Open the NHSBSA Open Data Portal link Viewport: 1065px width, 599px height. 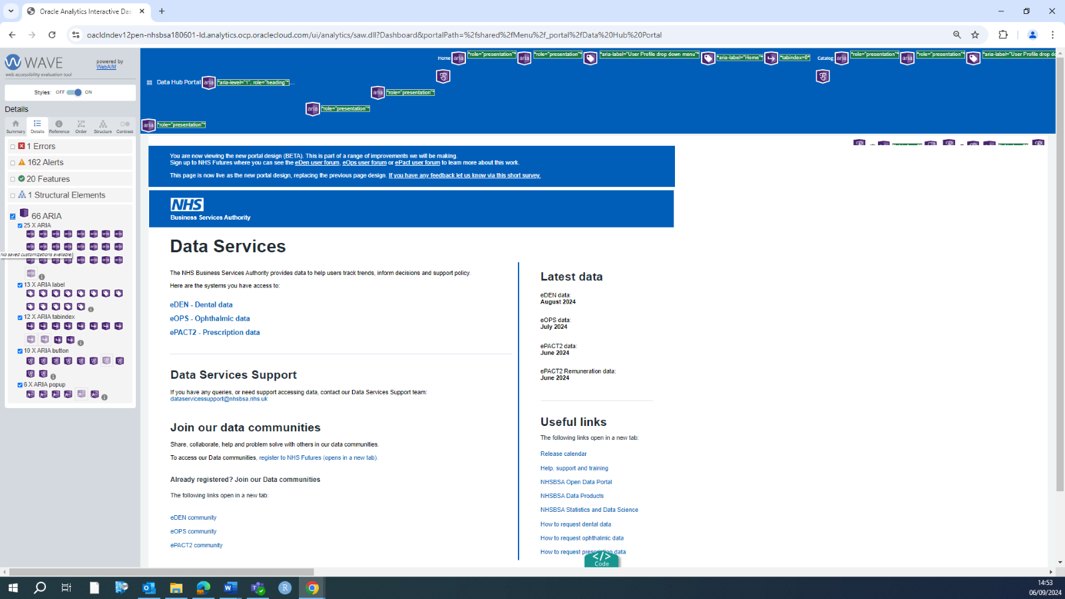pos(576,482)
